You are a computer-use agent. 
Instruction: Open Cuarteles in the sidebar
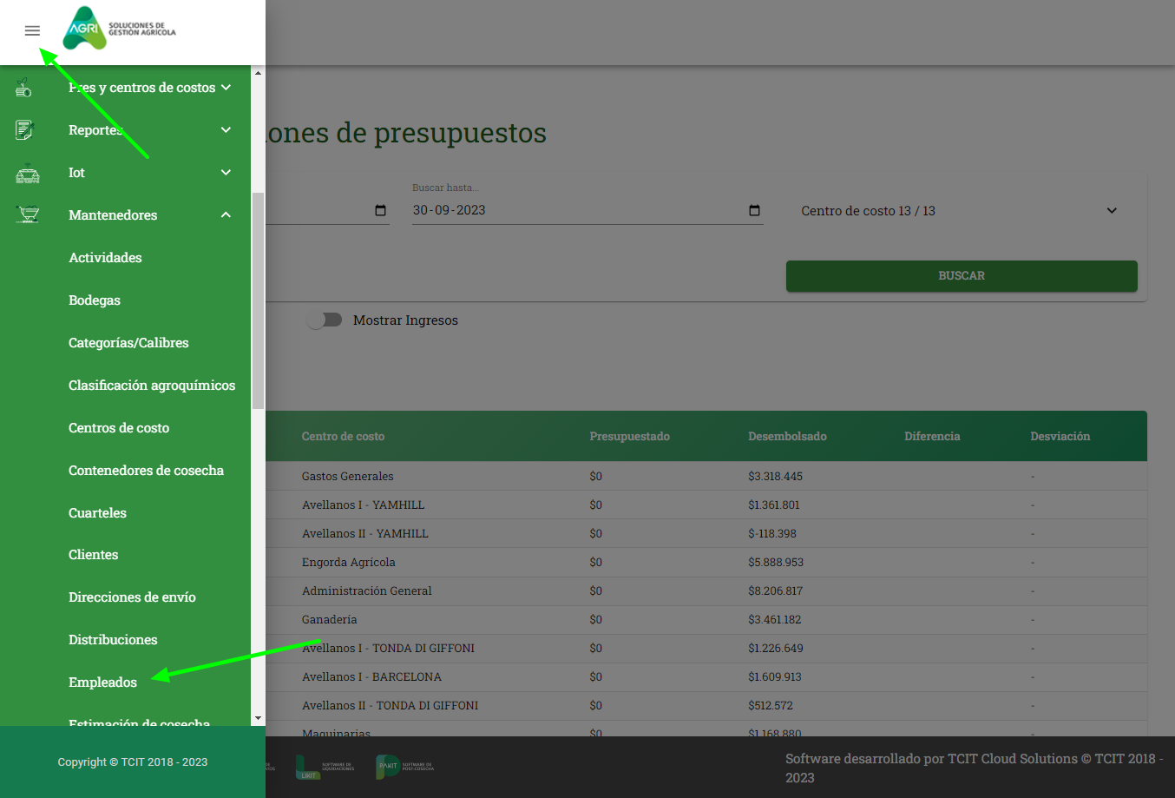point(97,513)
